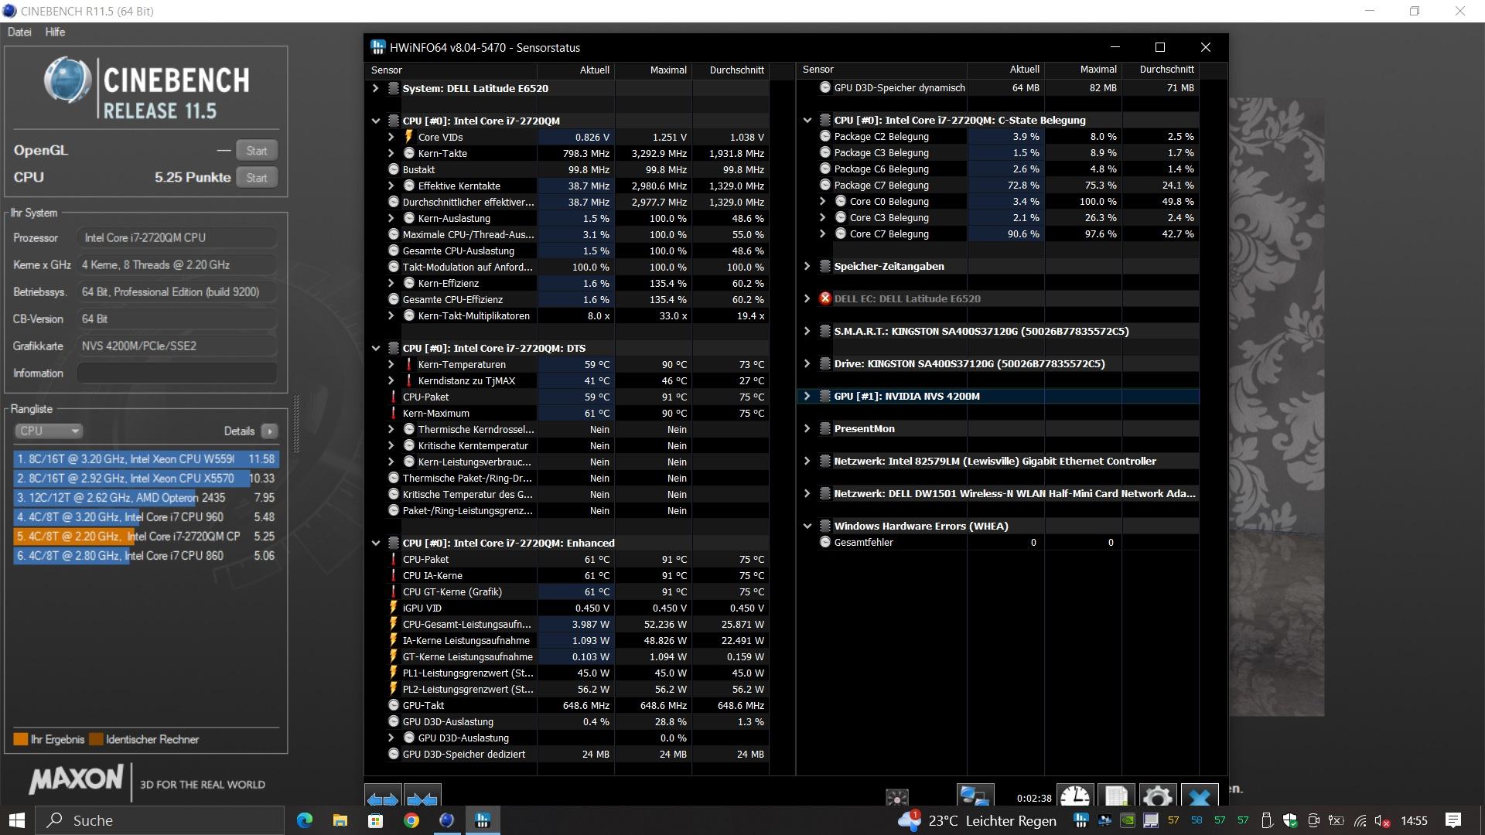Click the taskbar clock showing 14:55
The width and height of the screenshot is (1485, 835).
1414,820
